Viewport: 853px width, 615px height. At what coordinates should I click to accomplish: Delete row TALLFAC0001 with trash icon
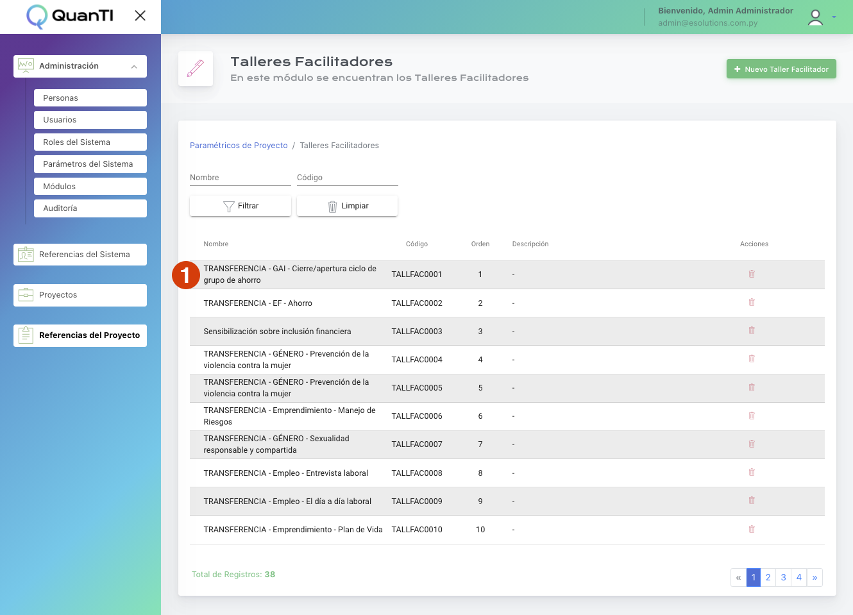tap(752, 274)
